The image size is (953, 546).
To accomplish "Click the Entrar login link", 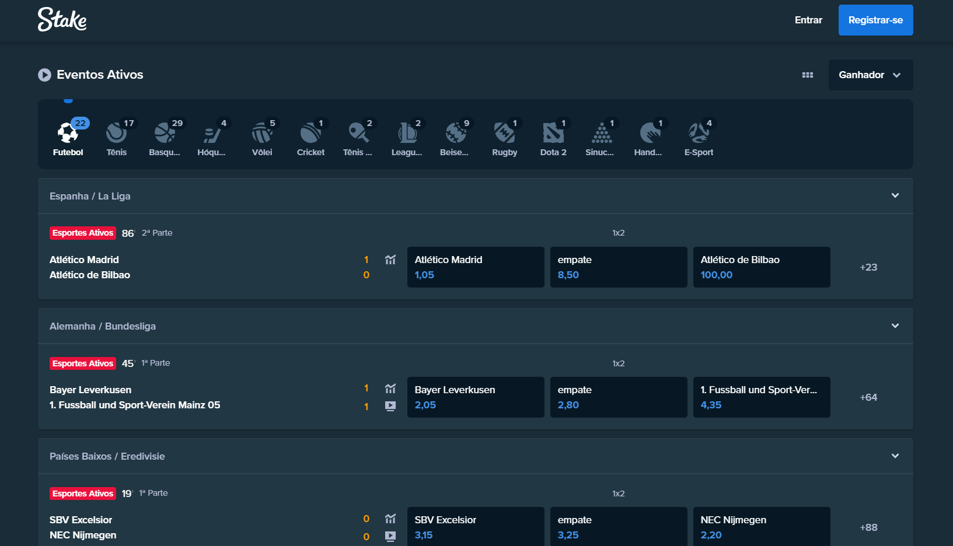I will click(808, 20).
